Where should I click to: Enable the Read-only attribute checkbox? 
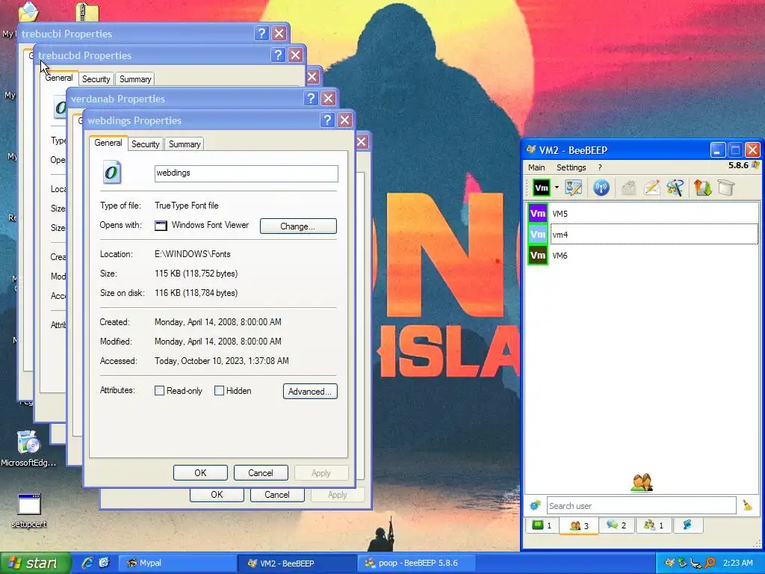click(x=159, y=390)
